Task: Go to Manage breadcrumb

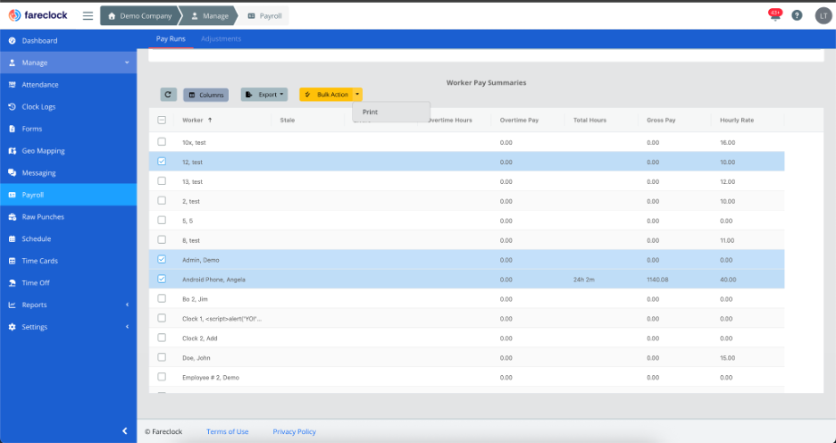Action: coord(210,16)
